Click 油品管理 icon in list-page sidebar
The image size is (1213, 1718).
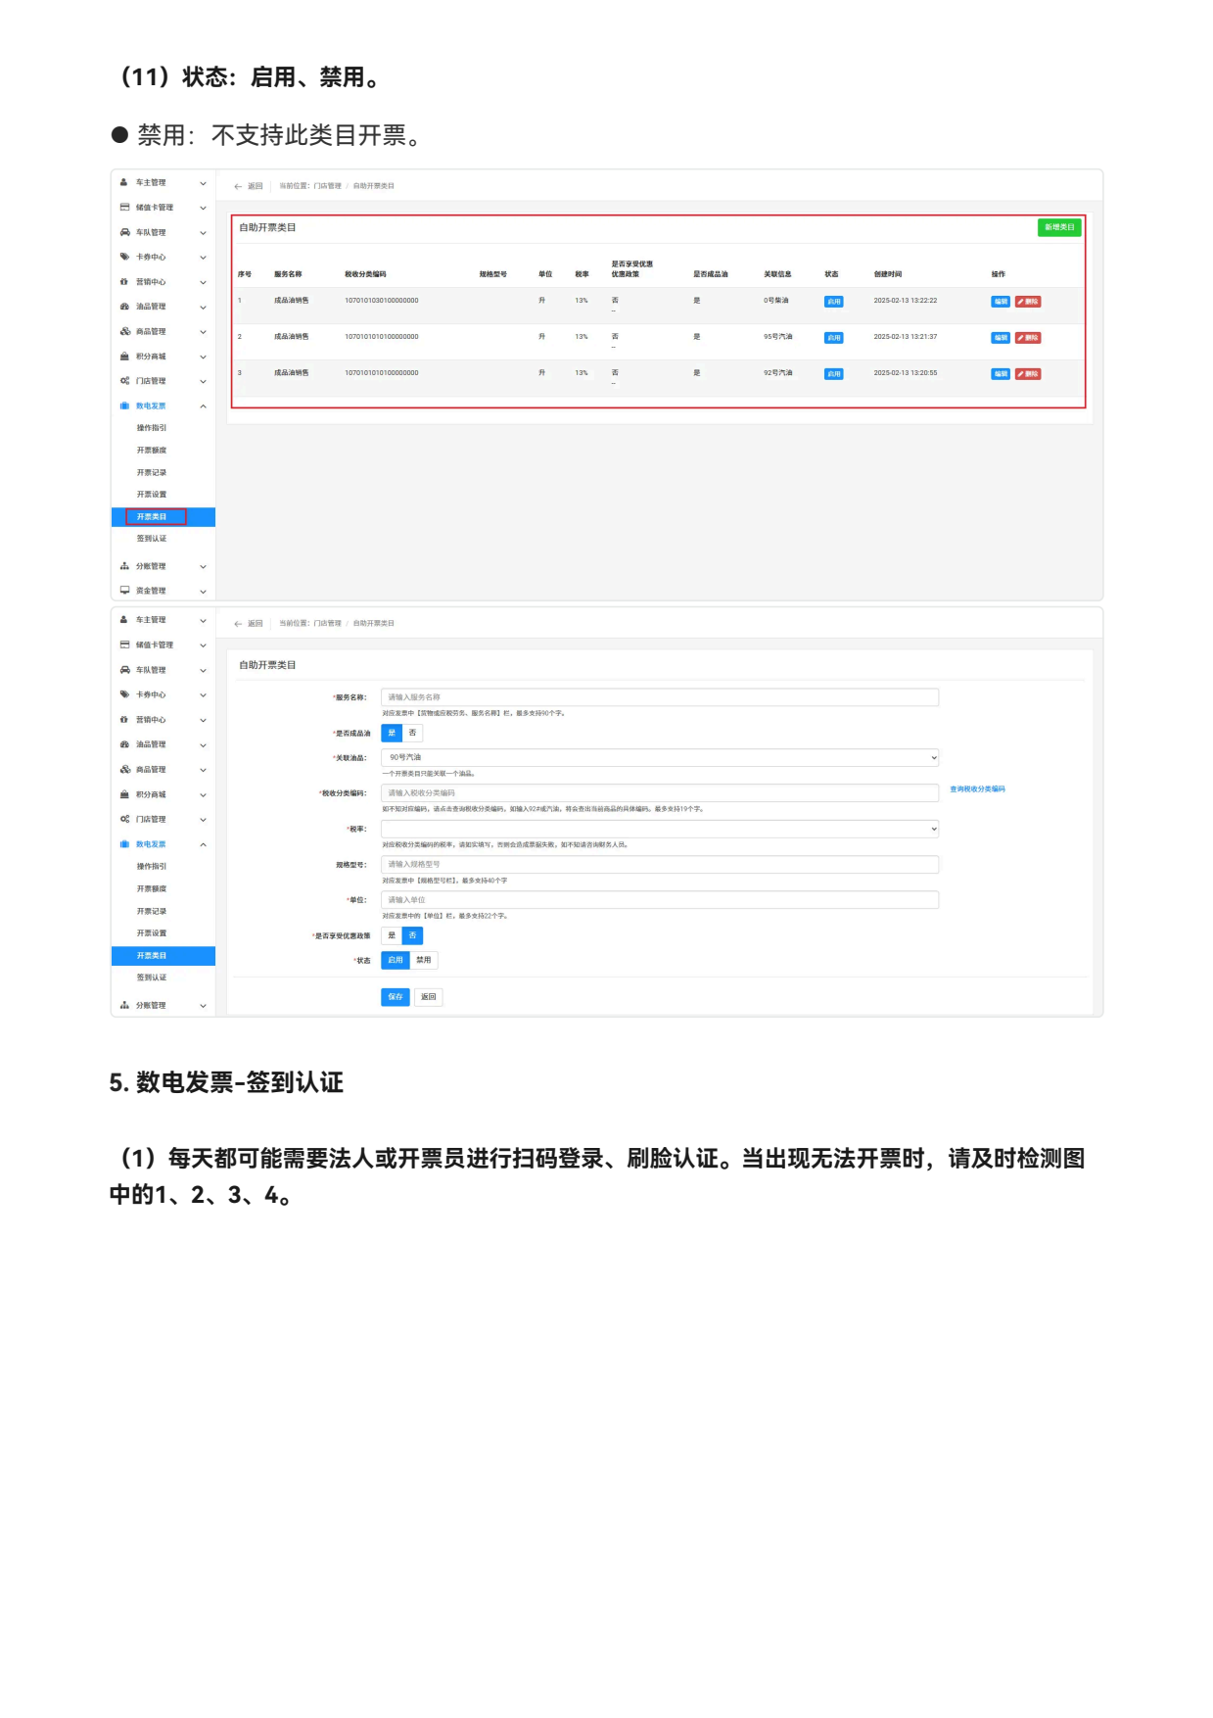[x=124, y=307]
